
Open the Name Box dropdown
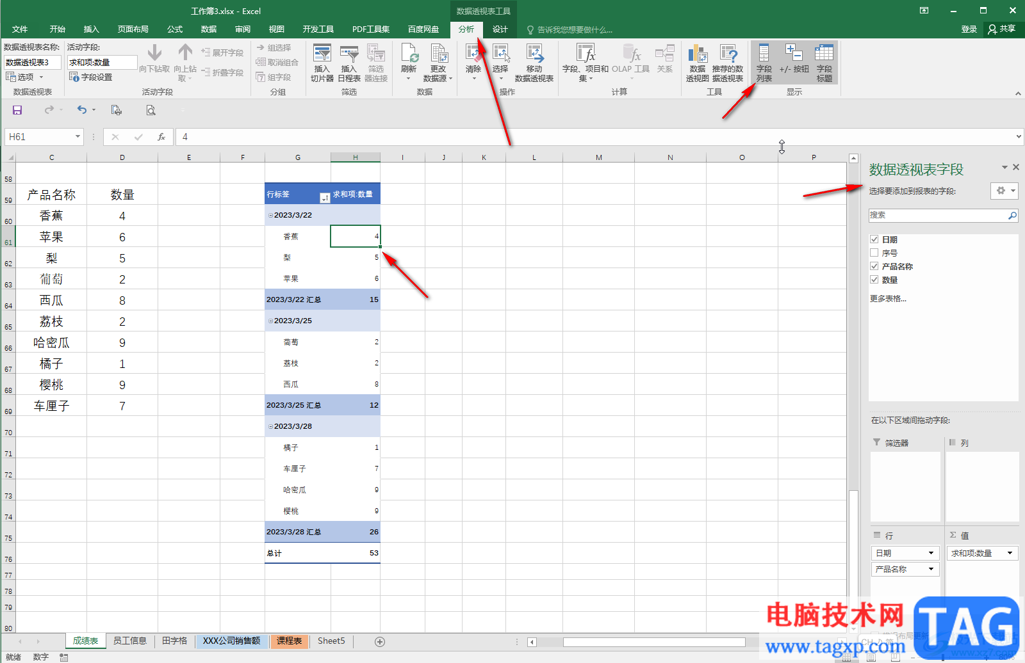click(78, 136)
